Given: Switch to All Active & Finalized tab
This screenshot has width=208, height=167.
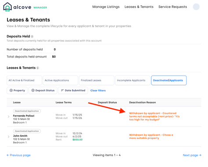Looking at the screenshot, I should point(24,80).
